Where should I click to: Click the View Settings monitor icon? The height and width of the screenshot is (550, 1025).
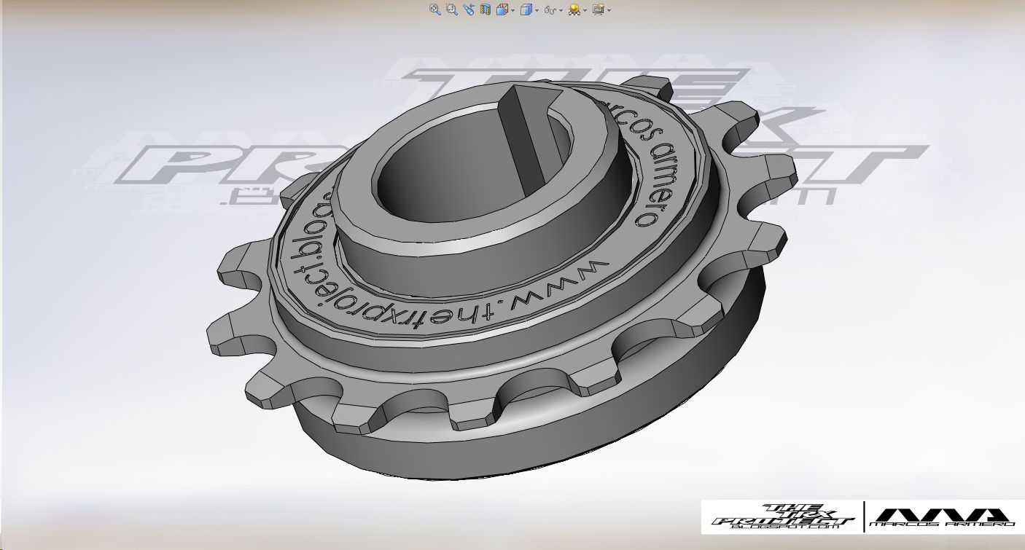tap(599, 9)
